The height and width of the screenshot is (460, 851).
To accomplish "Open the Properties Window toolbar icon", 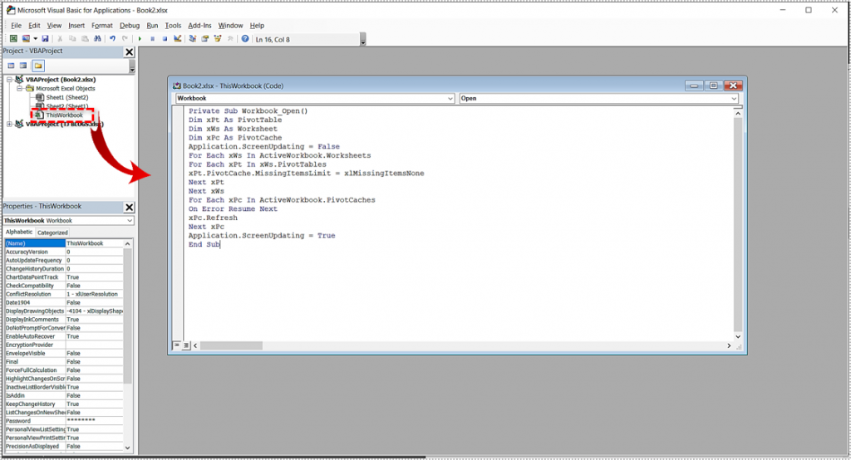I will pyautogui.click(x=204, y=39).
